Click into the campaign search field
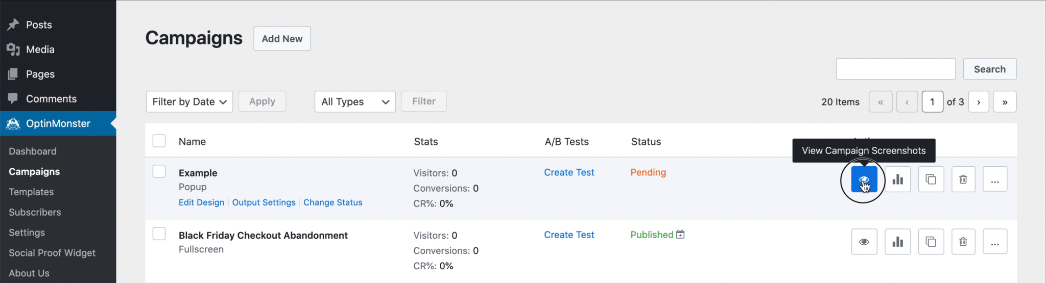The width and height of the screenshot is (1046, 283). 896,69
